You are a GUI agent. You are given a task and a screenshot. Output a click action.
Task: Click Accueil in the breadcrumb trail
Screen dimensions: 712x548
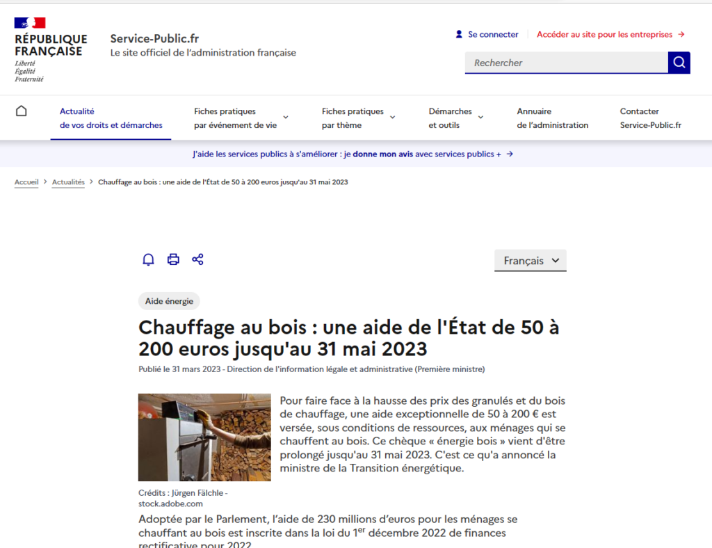point(26,182)
